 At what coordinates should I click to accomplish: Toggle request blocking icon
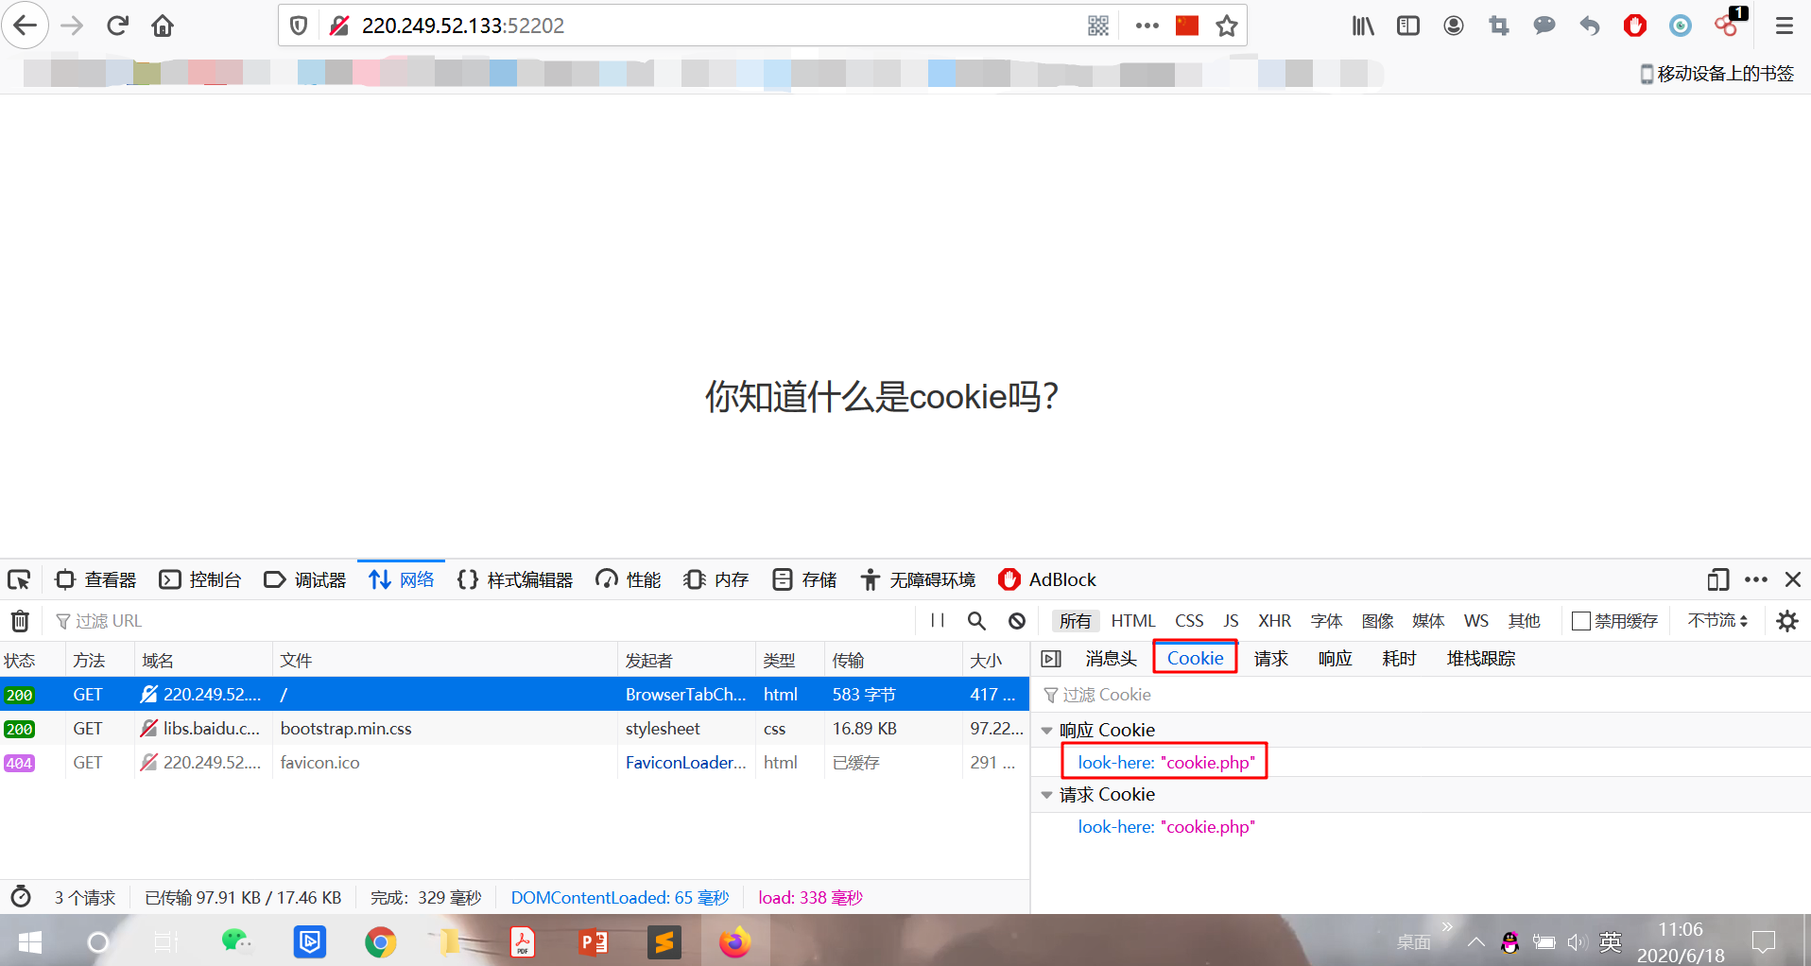pos(1016,620)
